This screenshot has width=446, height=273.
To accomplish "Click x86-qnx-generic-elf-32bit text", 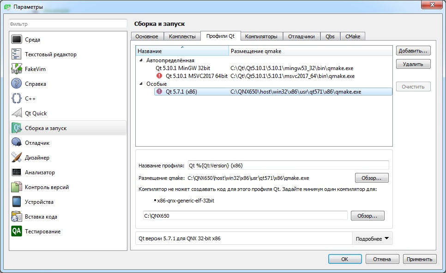I will (x=186, y=201).
